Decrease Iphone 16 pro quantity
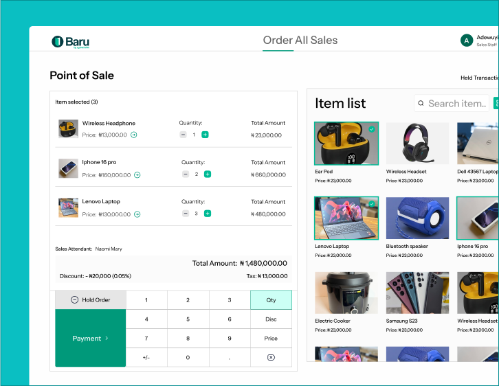499x386 pixels. 186,174
